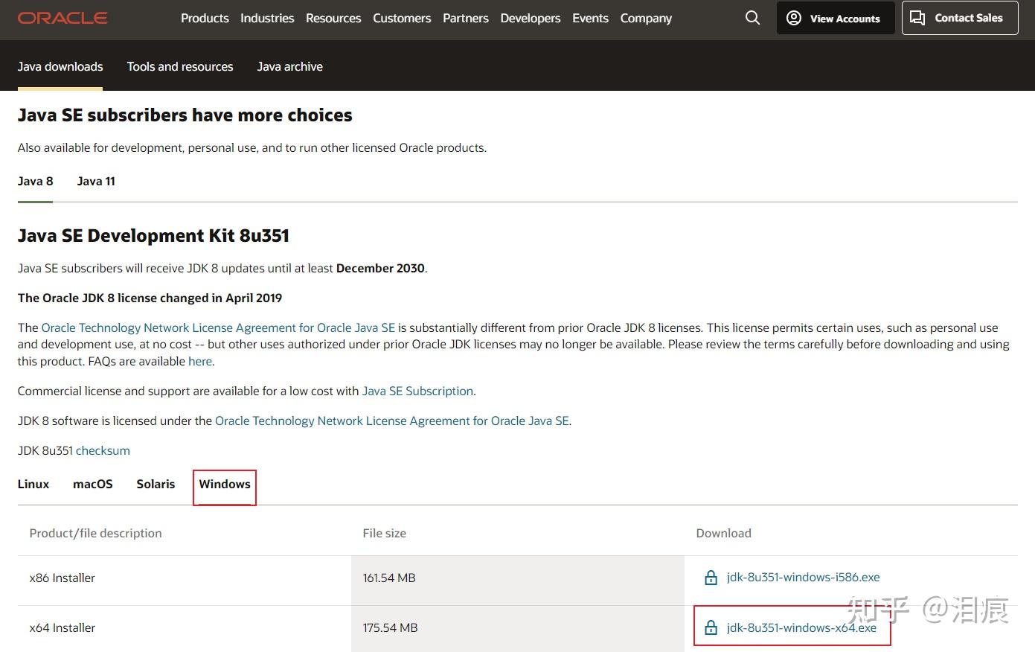Click the Java SE Development Kit 8u351 heading
The image size is (1035, 652).
[153, 236]
